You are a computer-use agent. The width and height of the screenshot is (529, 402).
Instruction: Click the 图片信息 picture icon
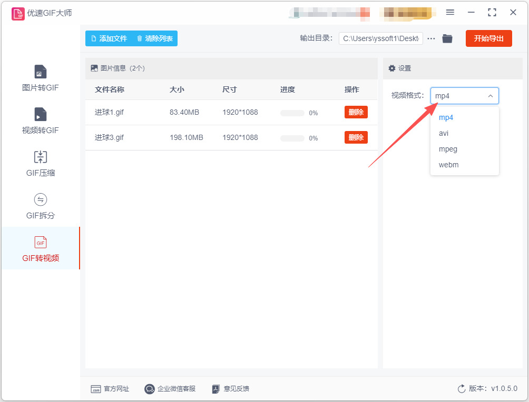coord(94,68)
